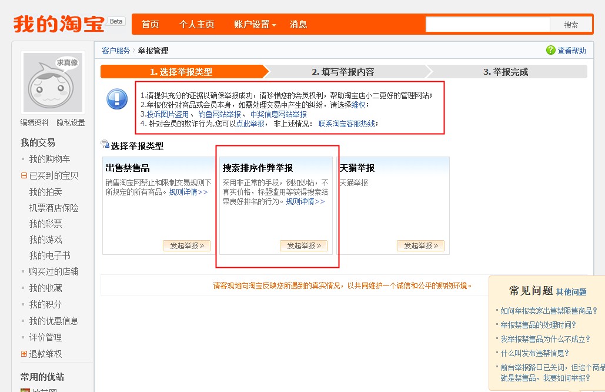Viewport: 605px width, 392px height.
Task: Open the 个人主页 nav item
Action: (x=196, y=25)
